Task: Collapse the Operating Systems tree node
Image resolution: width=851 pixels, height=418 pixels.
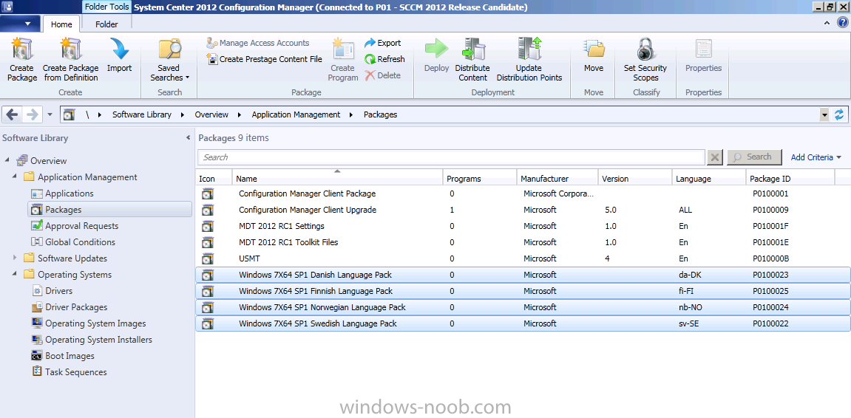Action: click(x=15, y=274)
